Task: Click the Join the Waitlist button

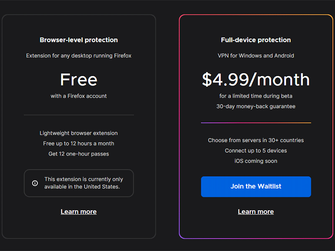Action: [x=256, y=187]
